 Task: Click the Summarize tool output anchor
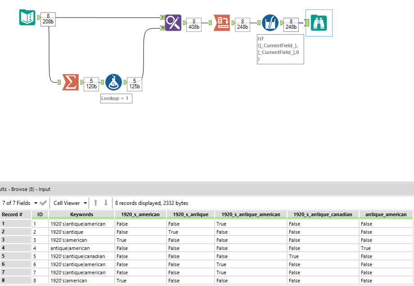pyautogui.click(x=82, y=82)
